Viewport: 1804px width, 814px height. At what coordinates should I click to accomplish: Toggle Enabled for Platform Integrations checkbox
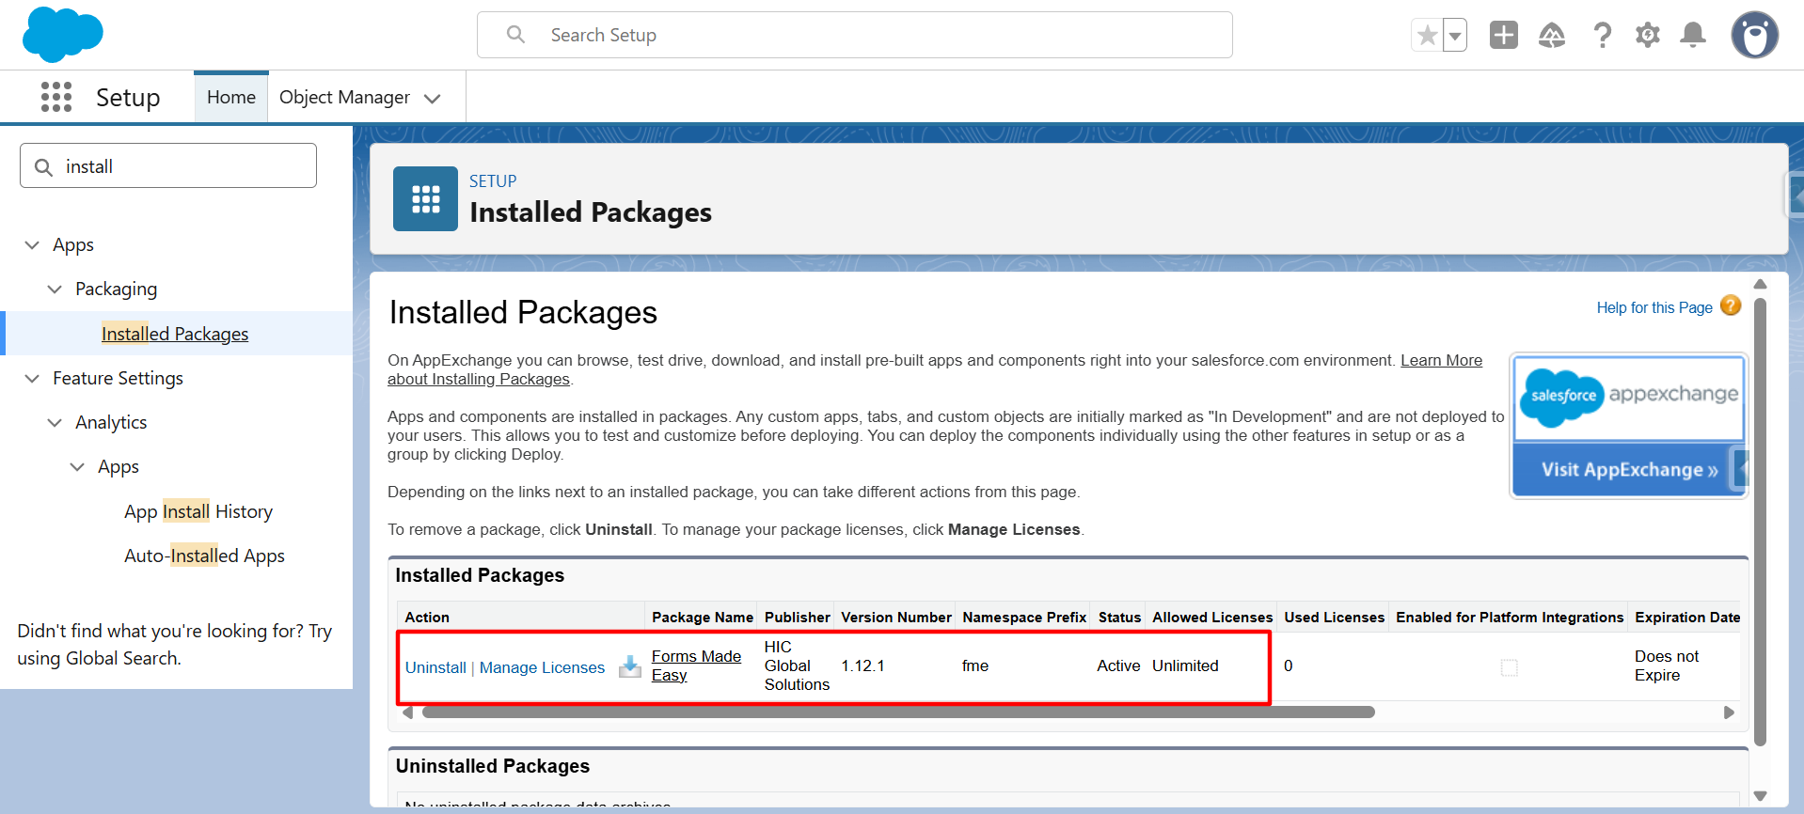pos(1509,667)
